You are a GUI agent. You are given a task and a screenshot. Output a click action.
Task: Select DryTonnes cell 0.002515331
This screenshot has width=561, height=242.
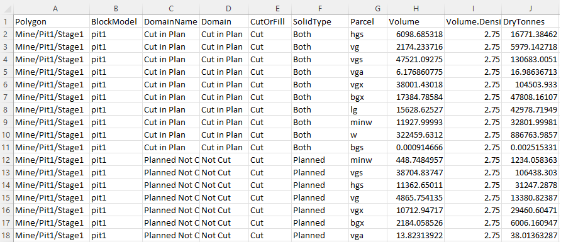[x=531, y=147]
